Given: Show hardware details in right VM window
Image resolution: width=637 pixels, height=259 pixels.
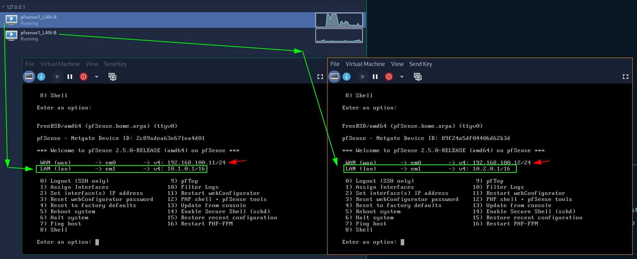Looking at the screenshot, I should pos(347,77).
